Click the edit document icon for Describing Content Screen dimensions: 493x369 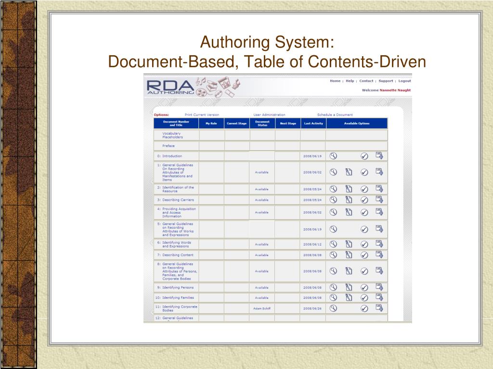349,255
